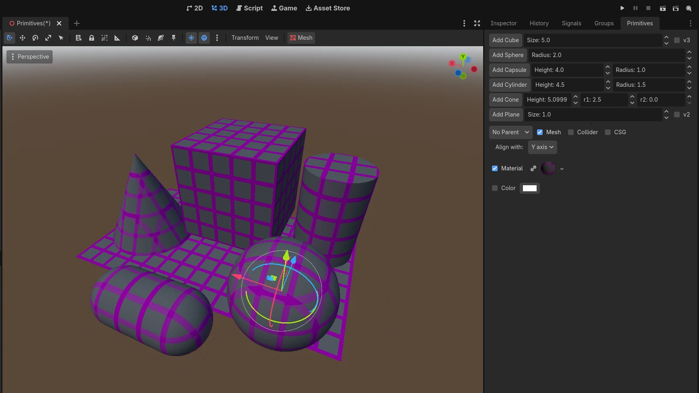Open the movie maker mode reel icon
The width and height of the screenshot is (699, 393).
689,8
